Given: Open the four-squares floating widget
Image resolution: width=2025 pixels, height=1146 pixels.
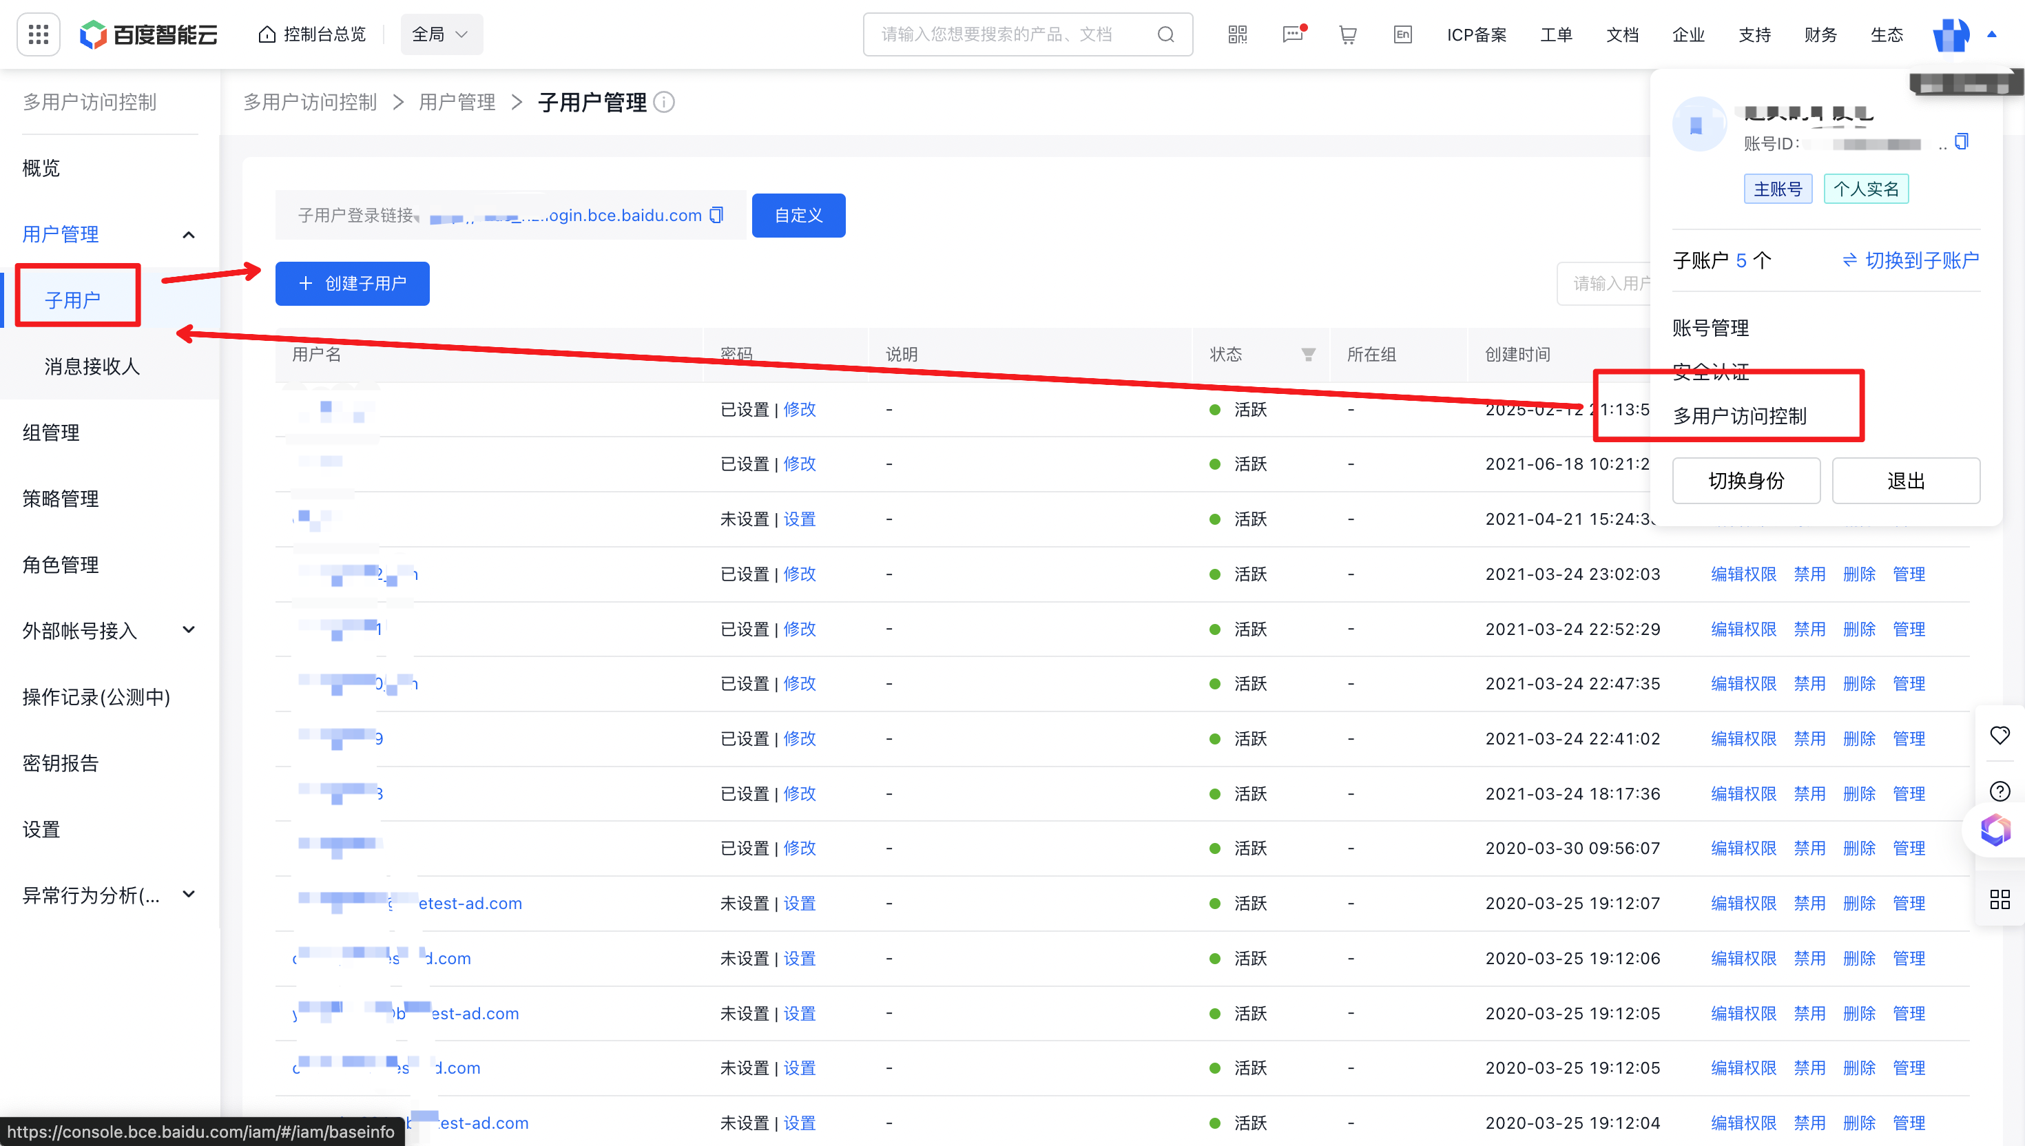Looking at the screenshot, I should (1999, 899).
